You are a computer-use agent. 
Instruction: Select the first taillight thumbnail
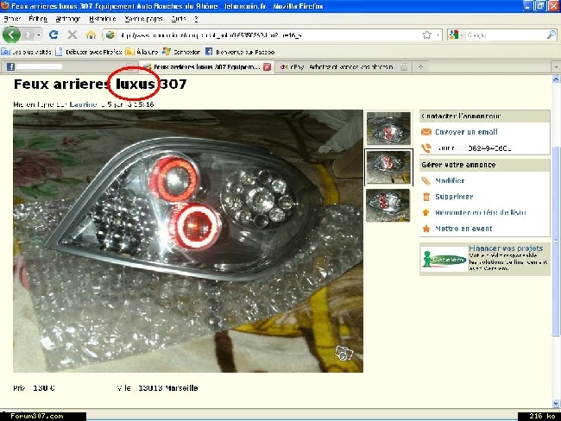[x=388, y=128]
